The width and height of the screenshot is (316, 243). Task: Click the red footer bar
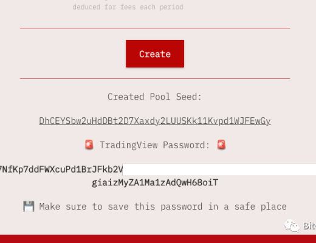[x=158, y=239]
